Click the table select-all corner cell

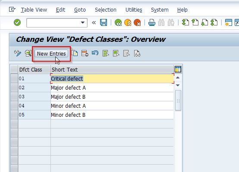[x=14, y=70]
